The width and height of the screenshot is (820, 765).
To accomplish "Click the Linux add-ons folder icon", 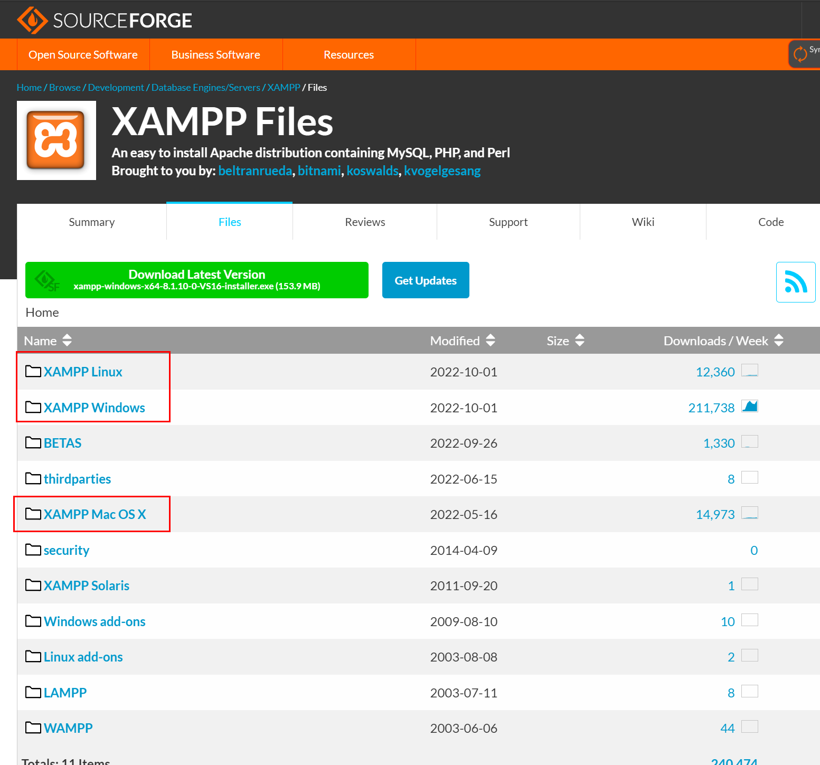I will coord(33,656).
